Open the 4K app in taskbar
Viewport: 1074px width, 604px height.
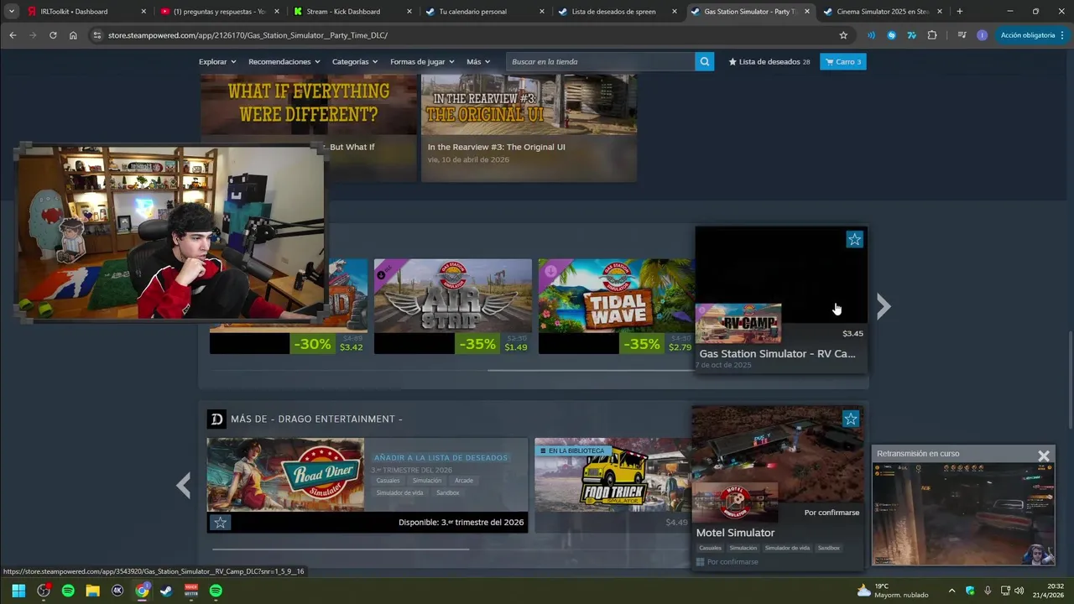tap(117, 591)
